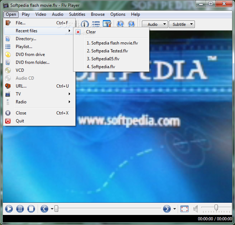235x225 pixels.
Task: Open the Audio menu in menu bar
Action: pyautogui.click(x=58, y=14)
